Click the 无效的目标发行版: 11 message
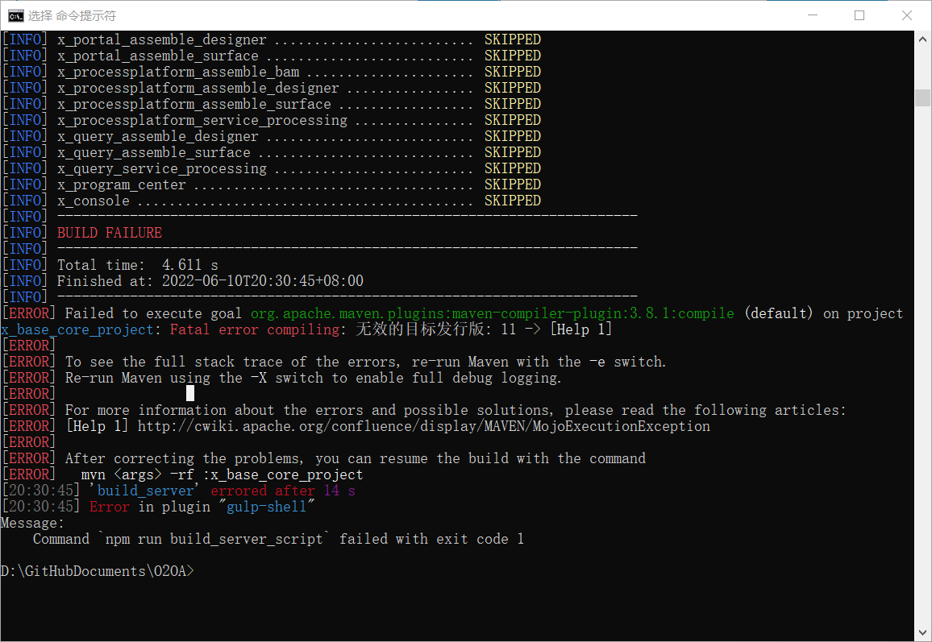This screenshot has width=932, height=642. (435, 329)
